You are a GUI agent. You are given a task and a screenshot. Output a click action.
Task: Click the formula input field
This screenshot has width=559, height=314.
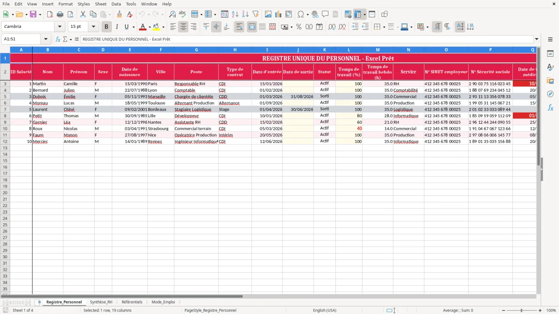click(x=307, y=39)
